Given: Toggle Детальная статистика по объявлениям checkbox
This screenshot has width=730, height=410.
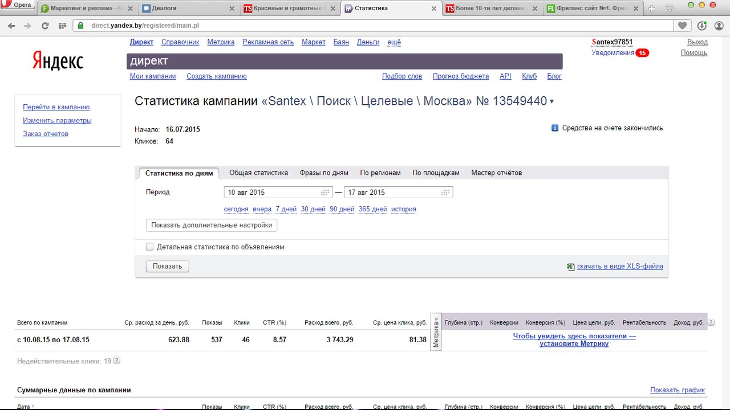Looking at the screenshot, I should tap(149, 247).
